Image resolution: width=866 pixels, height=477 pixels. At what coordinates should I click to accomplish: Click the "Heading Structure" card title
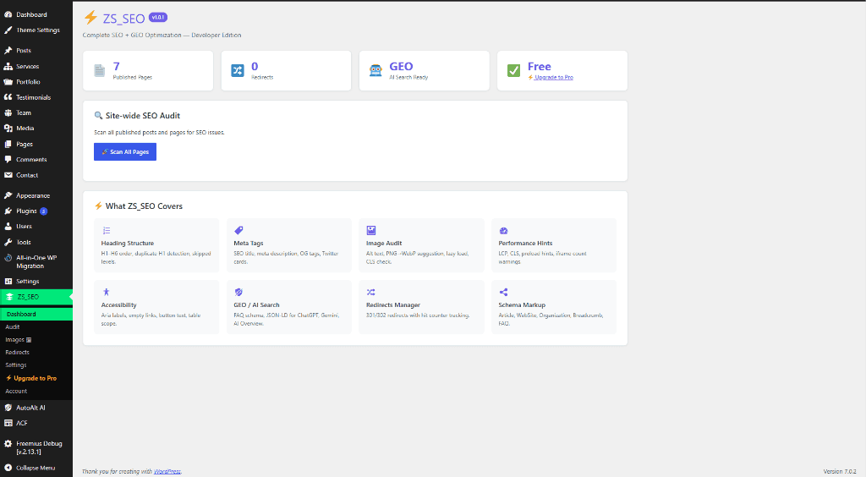coord(128,243)
